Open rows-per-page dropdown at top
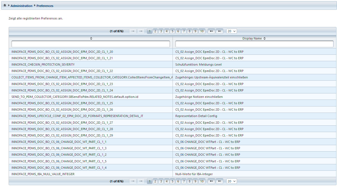 [231, 31]
